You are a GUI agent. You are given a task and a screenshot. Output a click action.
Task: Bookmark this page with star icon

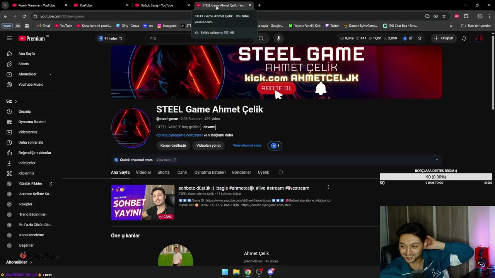(444, 16)
